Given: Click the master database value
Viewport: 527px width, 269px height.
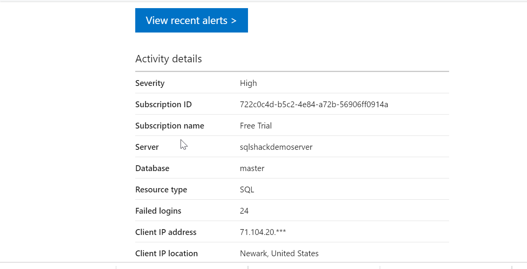Looking at the screenshot, I should pos(252,168).
